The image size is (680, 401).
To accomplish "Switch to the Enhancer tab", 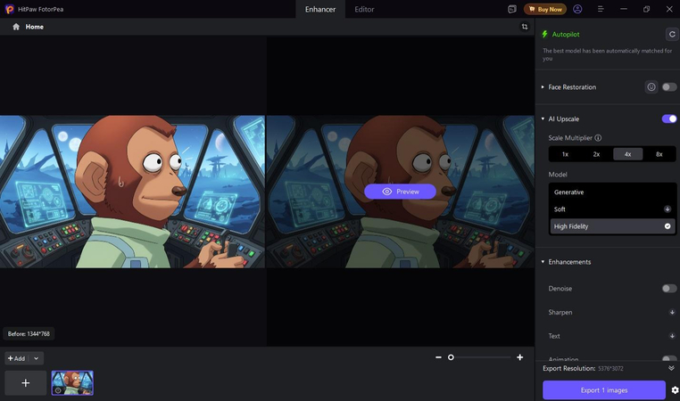I will (320, 9).
